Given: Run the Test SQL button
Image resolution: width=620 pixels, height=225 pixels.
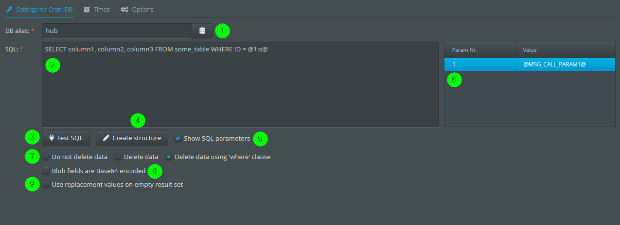Looking at the screenshot, I should 66,138.
